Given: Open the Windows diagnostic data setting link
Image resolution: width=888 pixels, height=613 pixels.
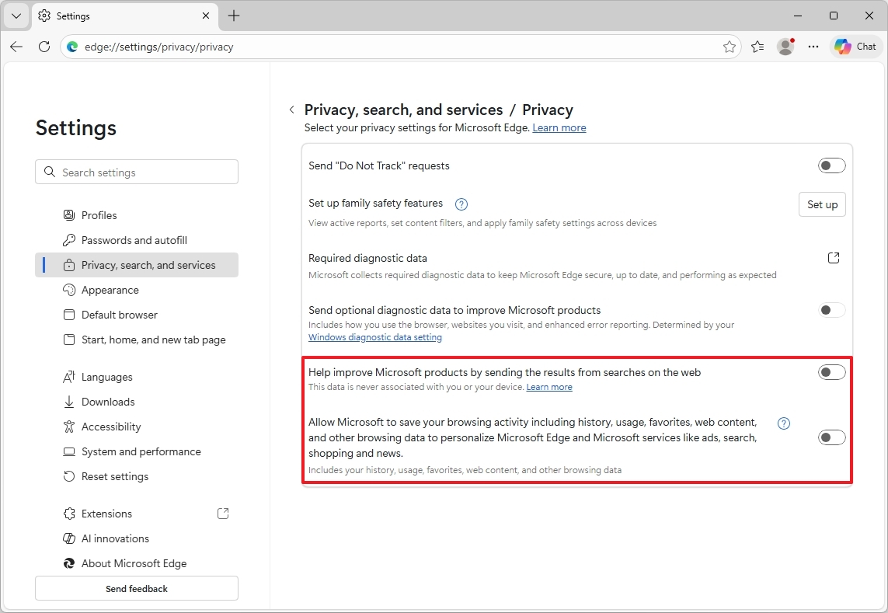Looking at the screenshot, I should tap(375, 336).
